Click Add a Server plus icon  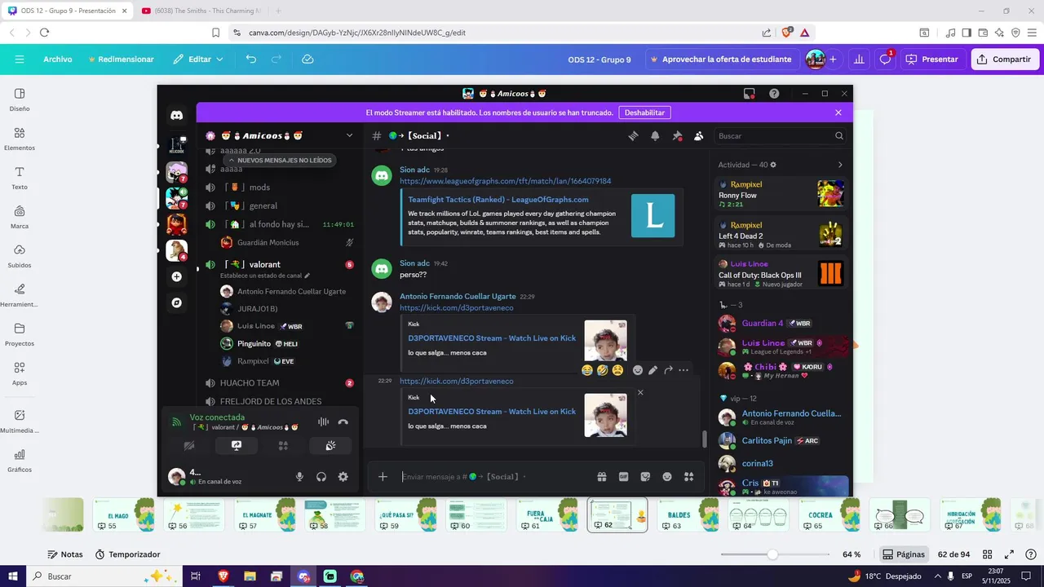click(176, 277)
